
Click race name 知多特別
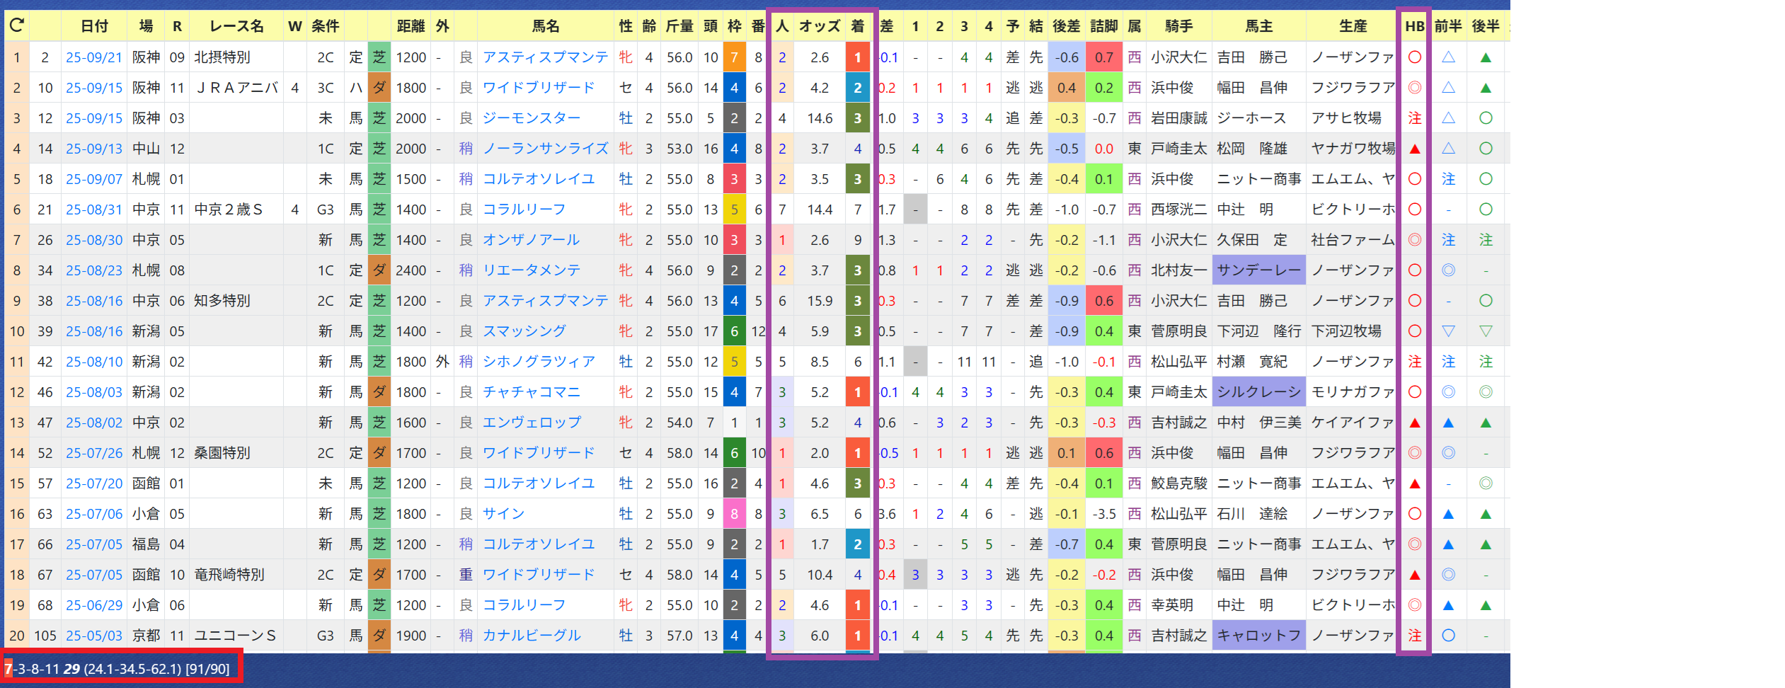[x=222, y=301]
